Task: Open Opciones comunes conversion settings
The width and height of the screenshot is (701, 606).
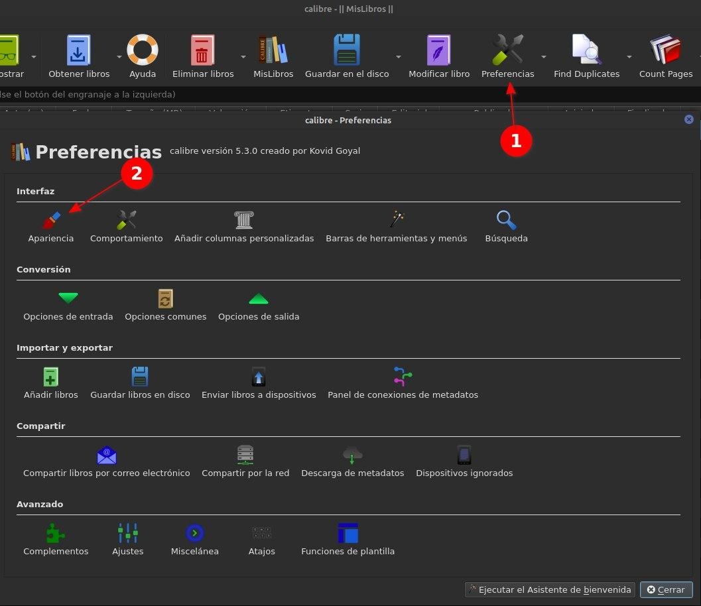Action: coord(165,306)
